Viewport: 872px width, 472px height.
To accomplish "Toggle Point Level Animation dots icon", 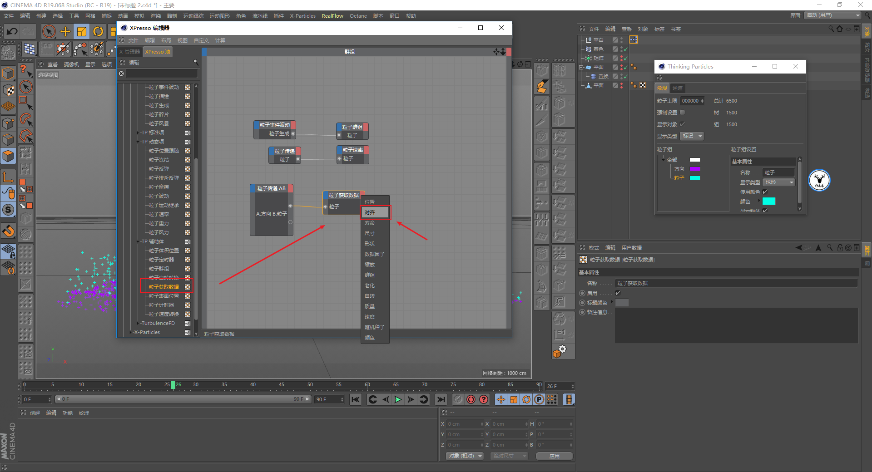I will [552, 399].
